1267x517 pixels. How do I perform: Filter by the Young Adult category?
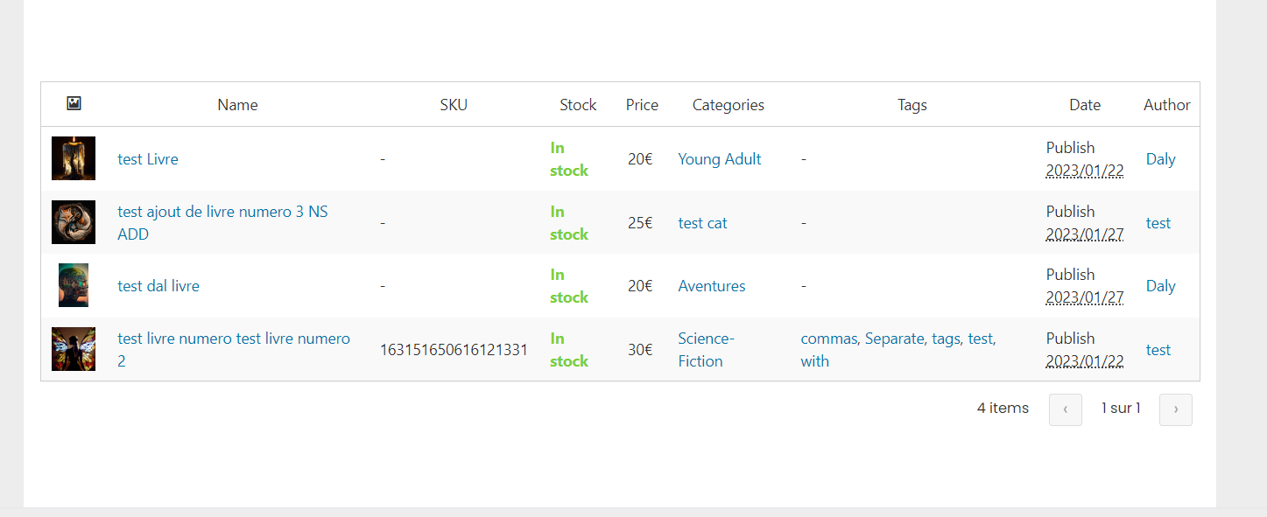coord(720,159)
